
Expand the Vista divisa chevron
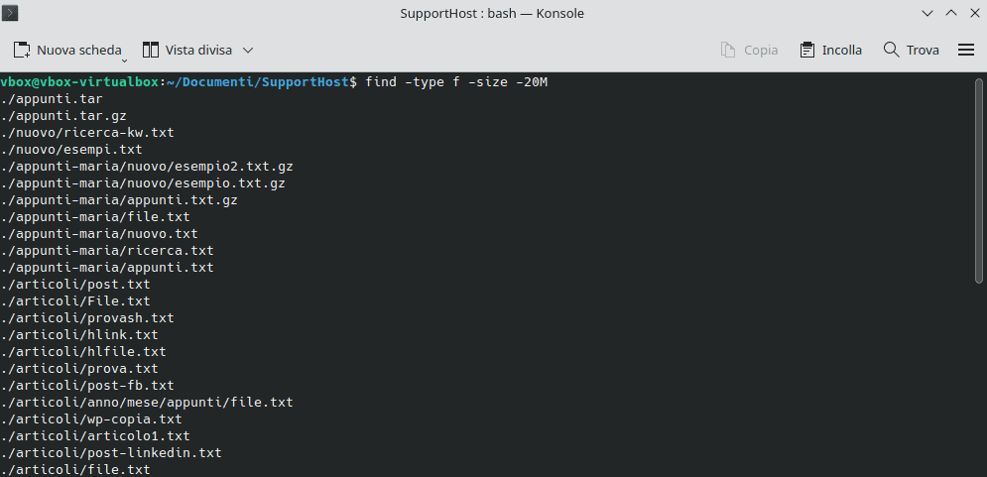point(248,50)
